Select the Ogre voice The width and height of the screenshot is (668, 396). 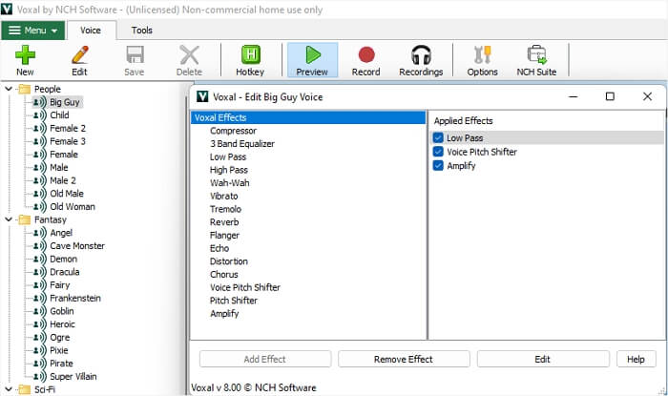click(x=59, y=337)
